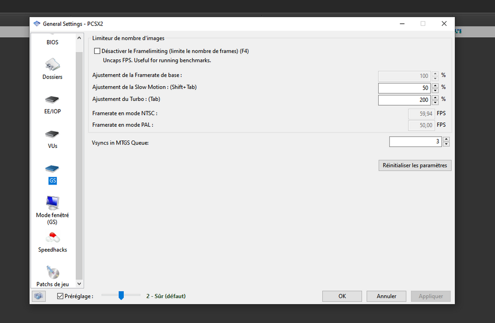The width and height of the screenshot is (495, 323).
Task: Toggle the Préréglage checkbox
Action: click(x=60, y=296)
